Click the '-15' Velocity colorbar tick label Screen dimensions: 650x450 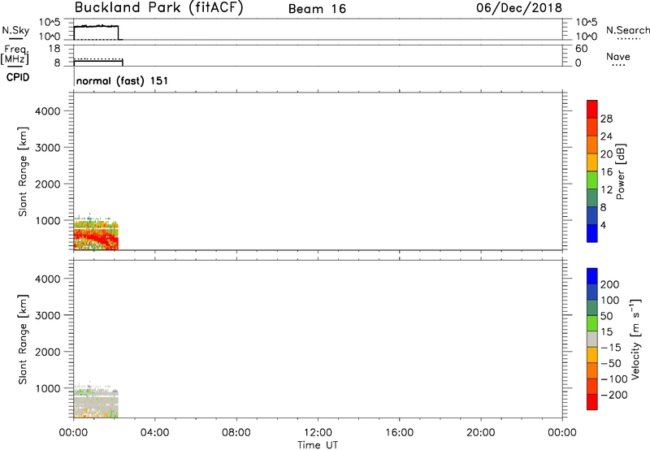pos(611,348)
